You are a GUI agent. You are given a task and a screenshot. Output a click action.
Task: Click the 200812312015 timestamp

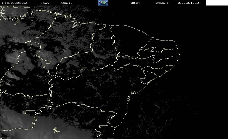[x=189, y=3]
